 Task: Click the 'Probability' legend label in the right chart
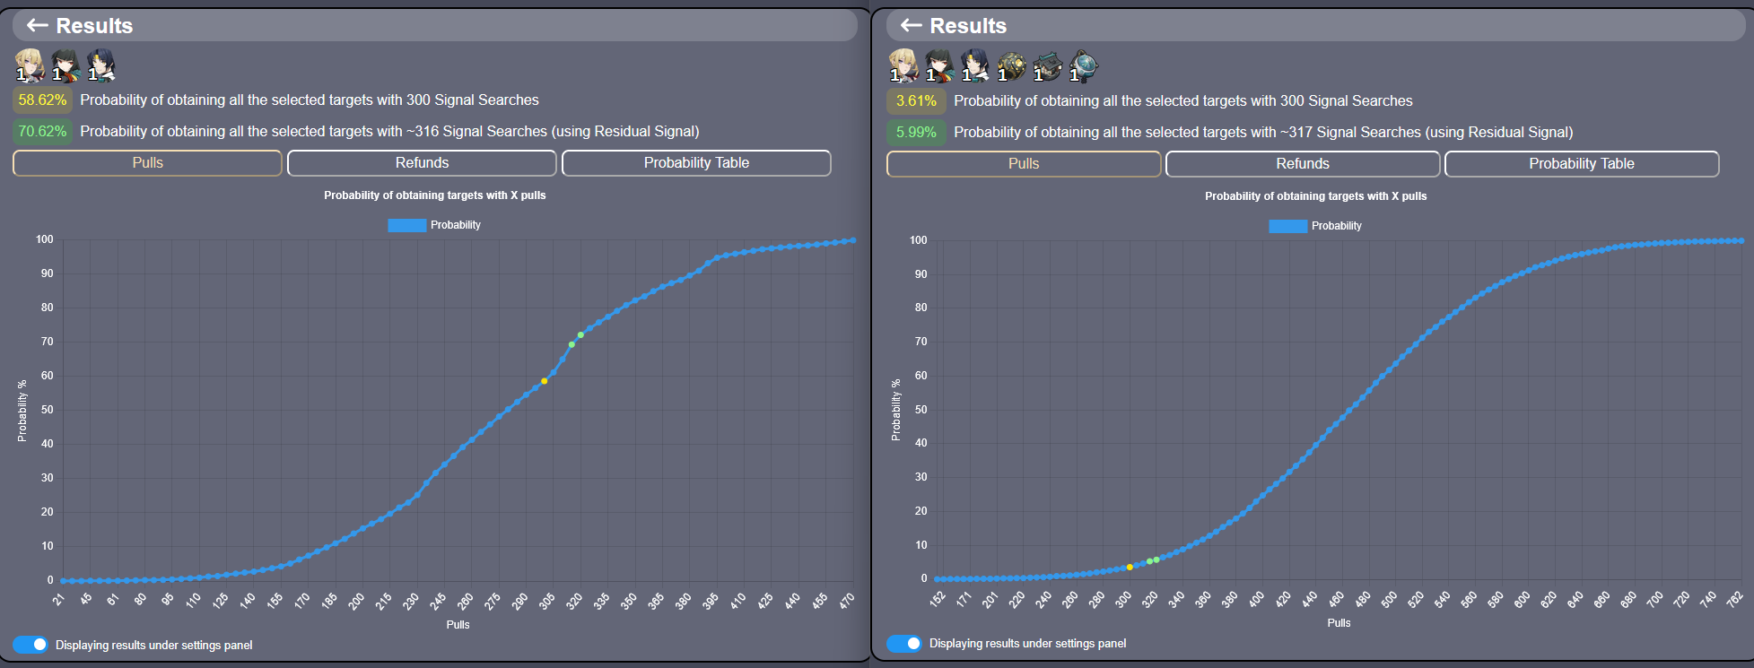click(x=1337, y=226)
